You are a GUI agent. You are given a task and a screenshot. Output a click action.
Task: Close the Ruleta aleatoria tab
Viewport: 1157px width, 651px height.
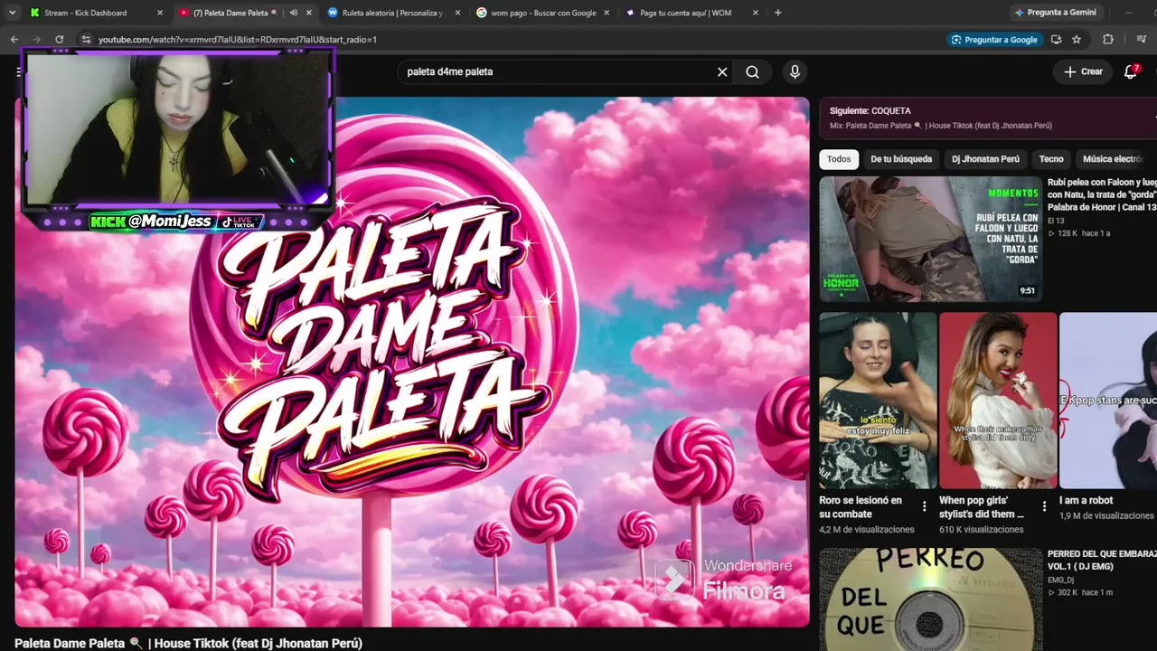[x=457, y=13]
